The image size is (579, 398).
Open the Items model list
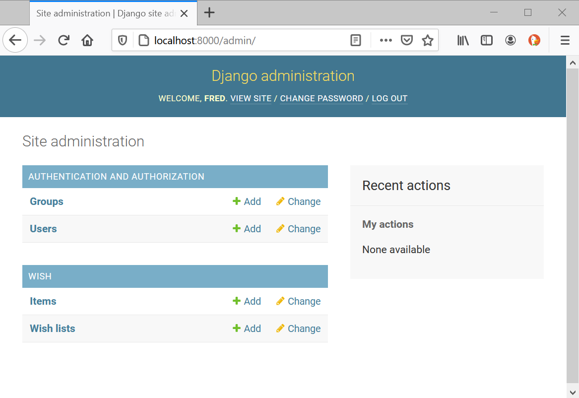tap(43, 301)
